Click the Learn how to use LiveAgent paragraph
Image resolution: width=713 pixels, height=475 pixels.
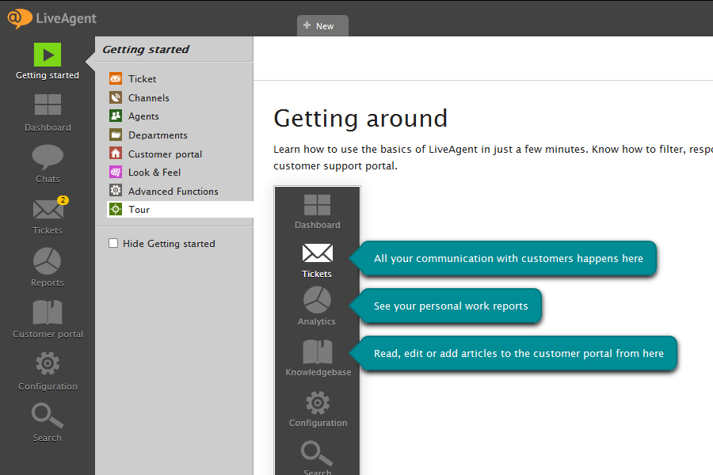(493, 158)
